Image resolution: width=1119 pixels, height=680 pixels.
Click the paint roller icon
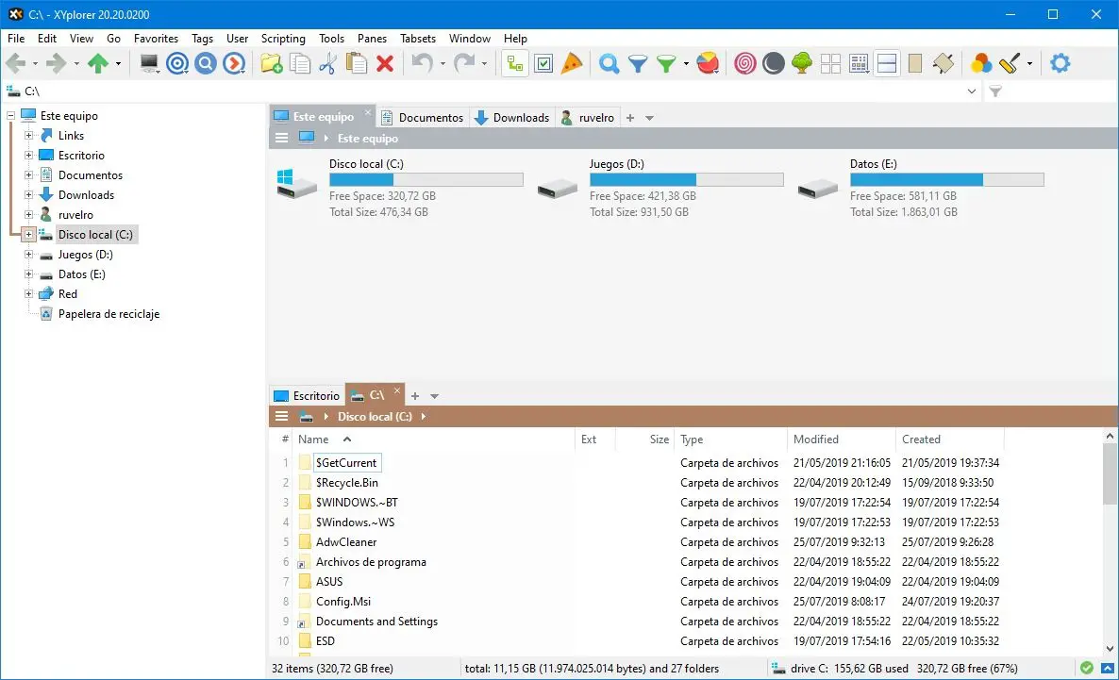pos(1010,63)
